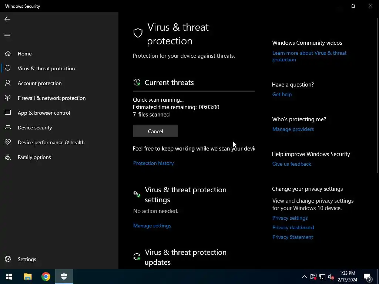Click the Current threats clock icon
This screenshot has height=284, width=379.
(x=137, y=82)
